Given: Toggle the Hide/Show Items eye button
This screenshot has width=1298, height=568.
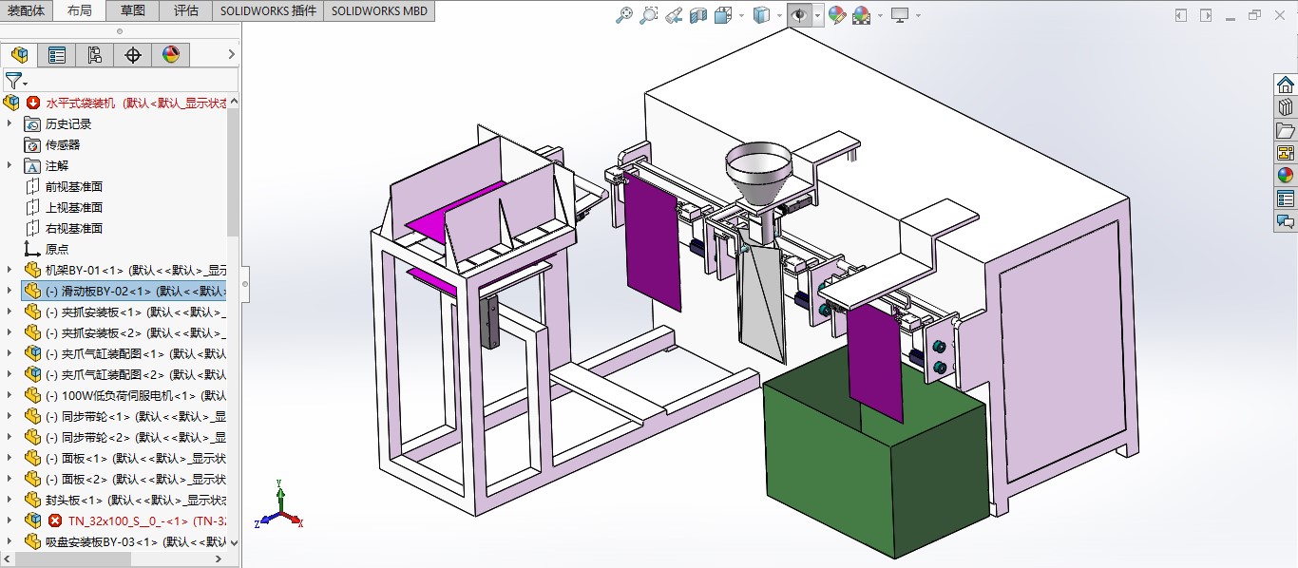Looking at the screenshot, I should pyautogui.click(x=800, y=15).
